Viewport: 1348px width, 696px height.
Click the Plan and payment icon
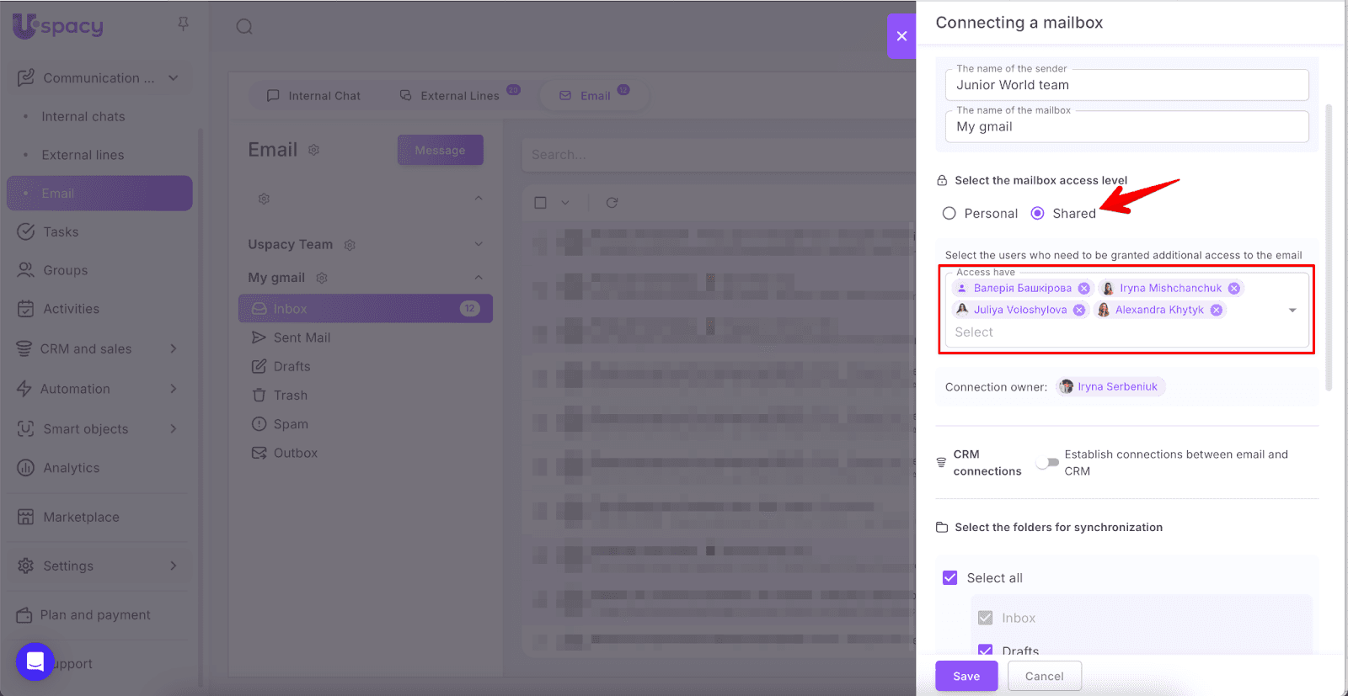(x=24, y=615)
